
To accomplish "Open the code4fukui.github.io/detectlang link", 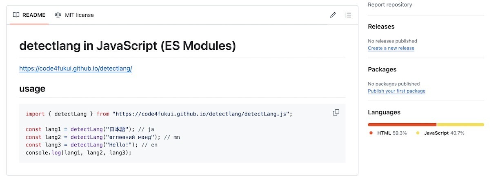I will pyautogui.click(x=76, y=69).
